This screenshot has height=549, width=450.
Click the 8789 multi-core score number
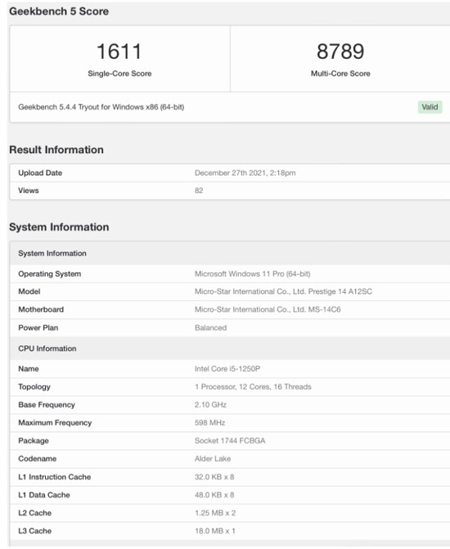(340, 51)
